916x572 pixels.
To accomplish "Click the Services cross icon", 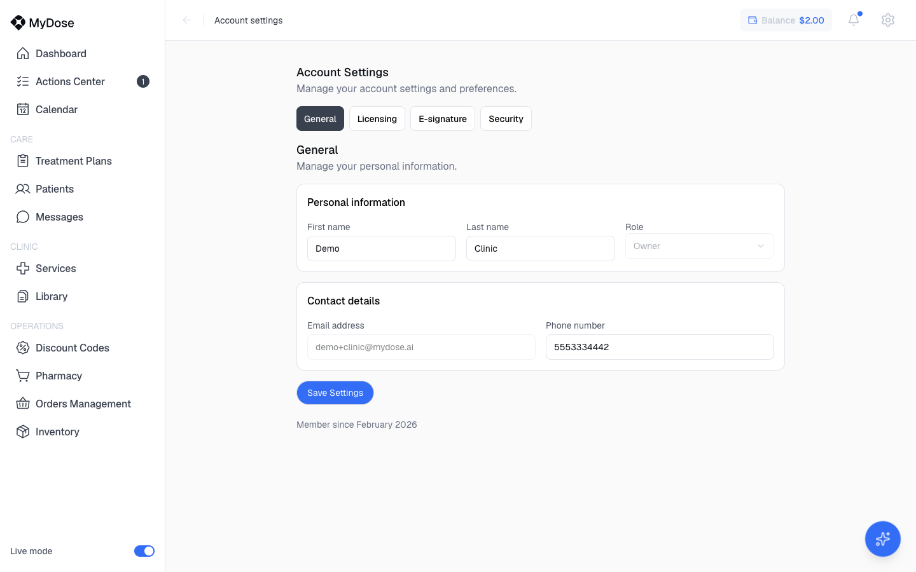I will coord(23,268).
